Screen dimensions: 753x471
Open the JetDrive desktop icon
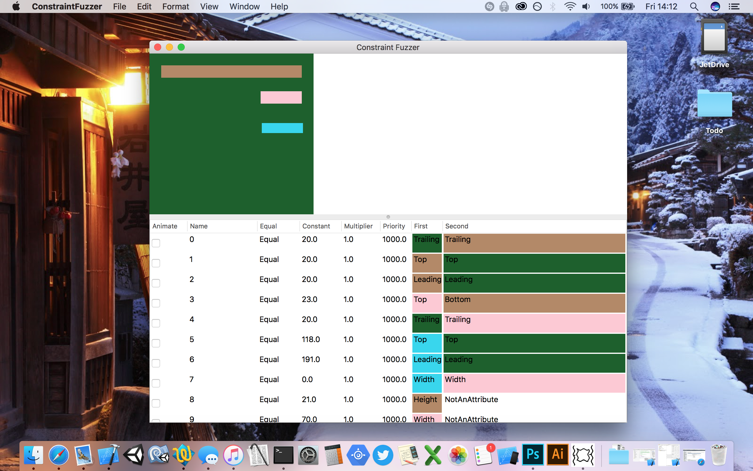pyautogui.click(x=714, y=37)
